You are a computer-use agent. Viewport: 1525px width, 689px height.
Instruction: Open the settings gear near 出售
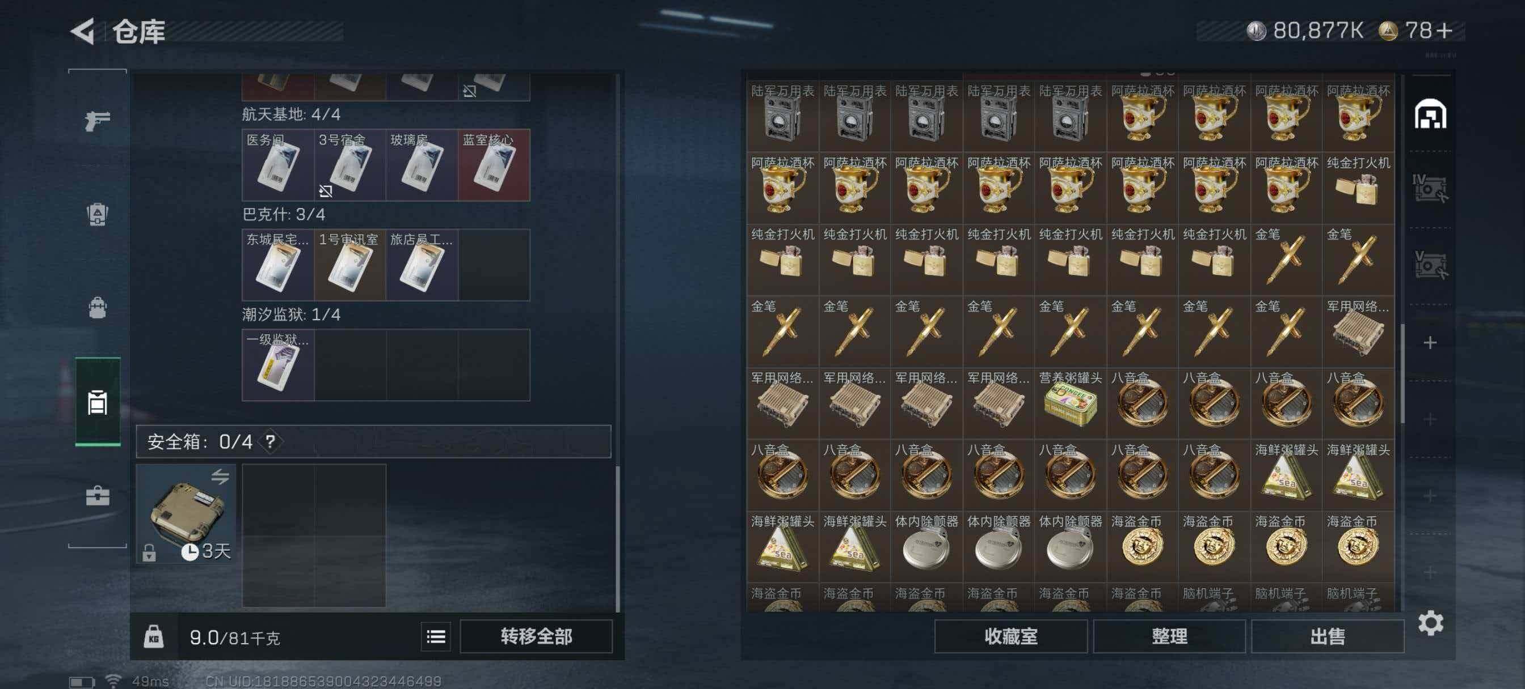click(x=1430, y=623)
